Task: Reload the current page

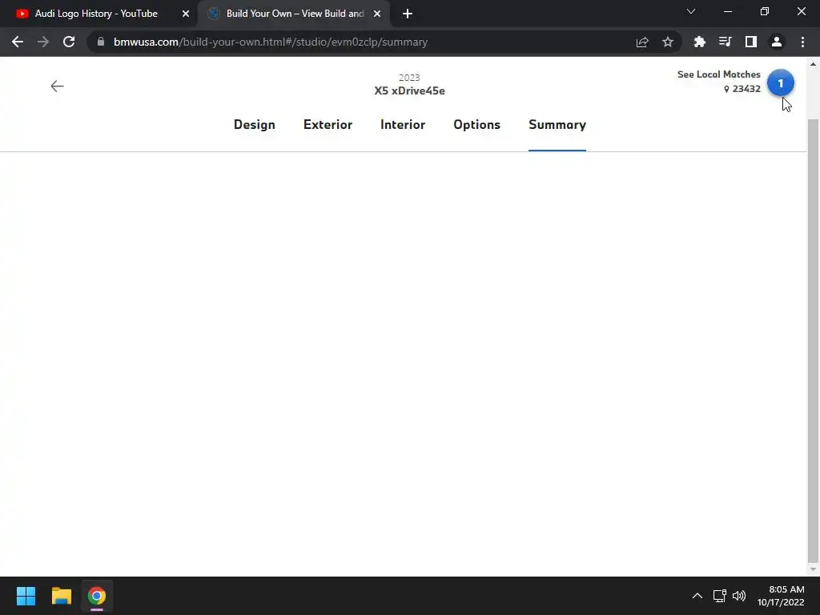Action: [x=69, y=42]
